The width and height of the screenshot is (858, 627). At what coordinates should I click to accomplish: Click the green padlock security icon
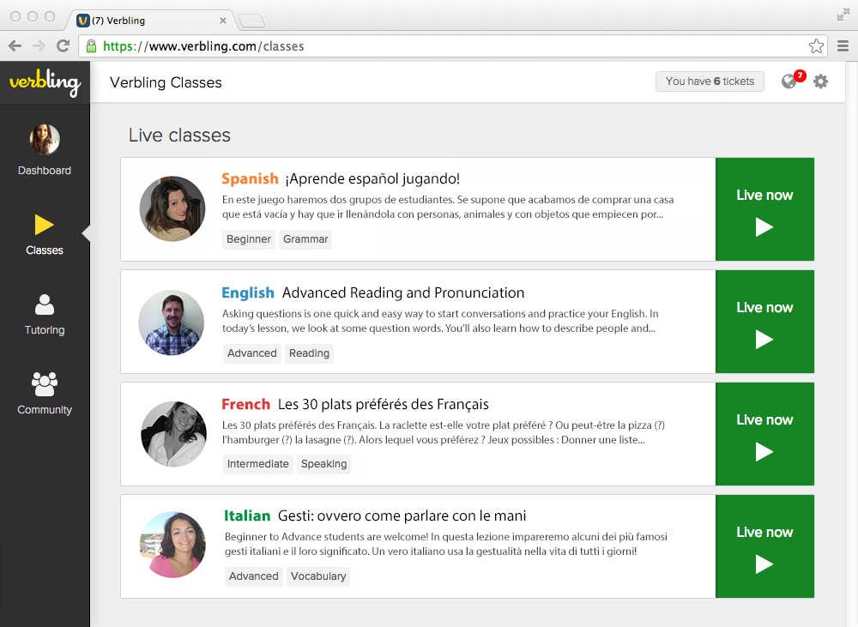click(x=92, y=46)
